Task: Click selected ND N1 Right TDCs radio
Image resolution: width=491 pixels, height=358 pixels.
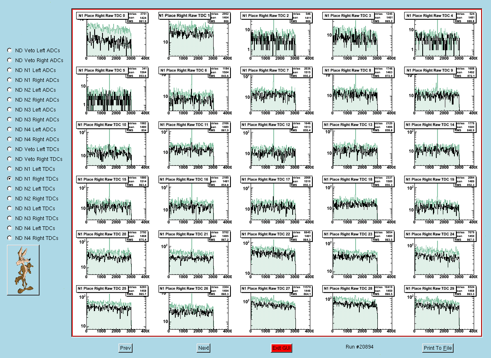Action: tap(10, 179)
